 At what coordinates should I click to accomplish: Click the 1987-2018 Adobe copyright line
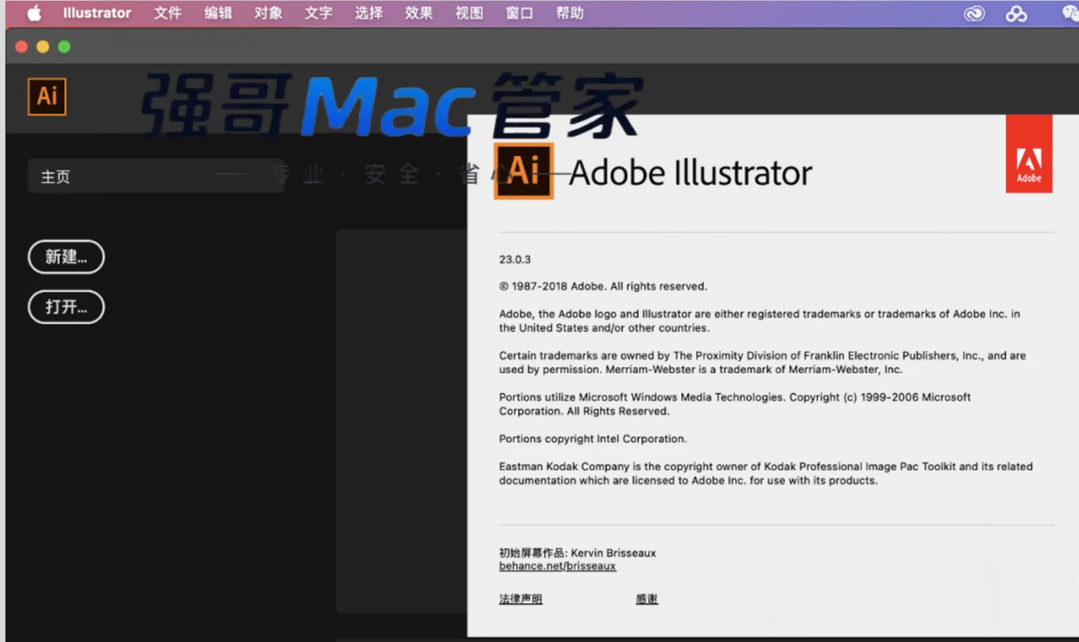click(604, 286)
